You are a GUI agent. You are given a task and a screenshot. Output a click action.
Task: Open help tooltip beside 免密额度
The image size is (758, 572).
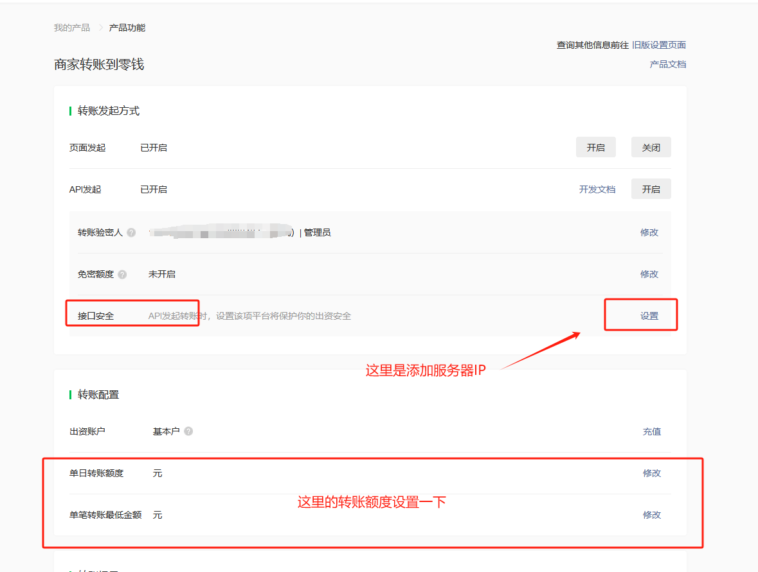pos(122,274)
